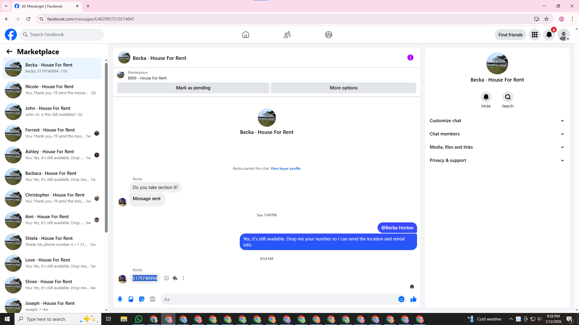React to Becka's phone number message
Image resolution: width=579 pixels, height=325 pixels.
pyautogui.click(x=166, y=278)
